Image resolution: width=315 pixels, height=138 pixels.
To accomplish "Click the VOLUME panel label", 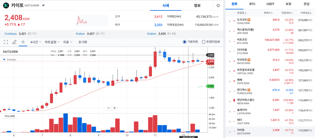I will [10, 116].
